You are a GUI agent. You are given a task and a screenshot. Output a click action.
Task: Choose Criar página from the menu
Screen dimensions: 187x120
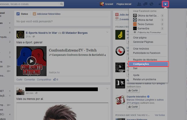(x=140, y=37)
